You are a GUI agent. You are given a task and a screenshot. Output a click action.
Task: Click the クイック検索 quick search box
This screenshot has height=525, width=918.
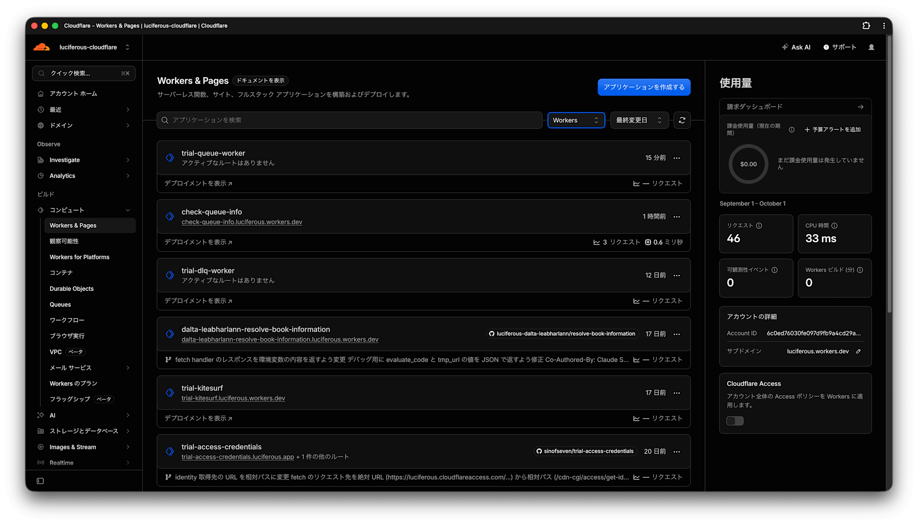point(84,73)
